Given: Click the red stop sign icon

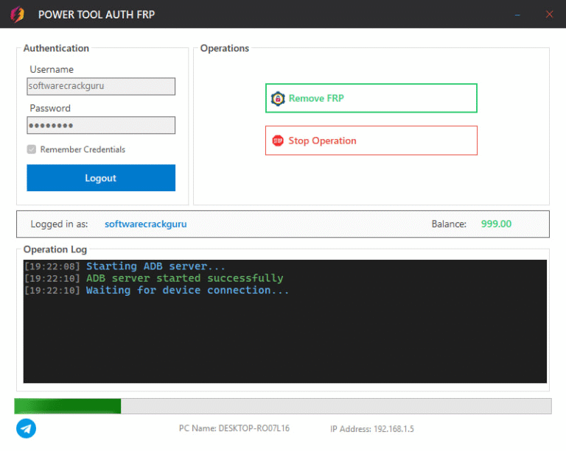Looking at the screenshot, I should (278, 141).
